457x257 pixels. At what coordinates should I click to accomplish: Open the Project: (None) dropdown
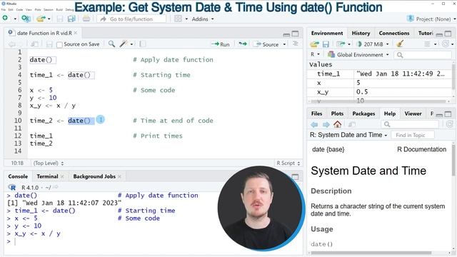(x=431, y=19)
